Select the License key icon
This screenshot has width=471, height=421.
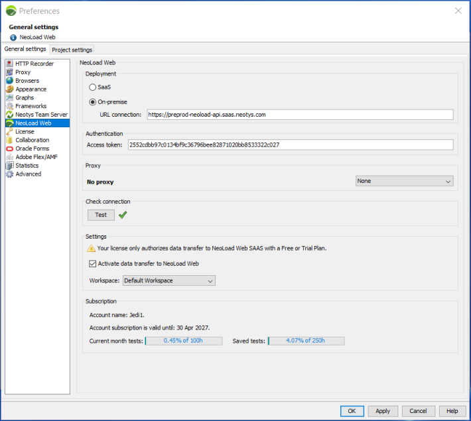coord(9,132)
